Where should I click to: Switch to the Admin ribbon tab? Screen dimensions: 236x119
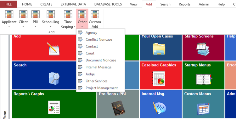pyautogui.click(x=204, y=4)
